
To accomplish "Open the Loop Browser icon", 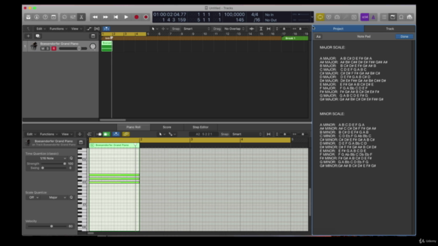I will click(401, 17).
